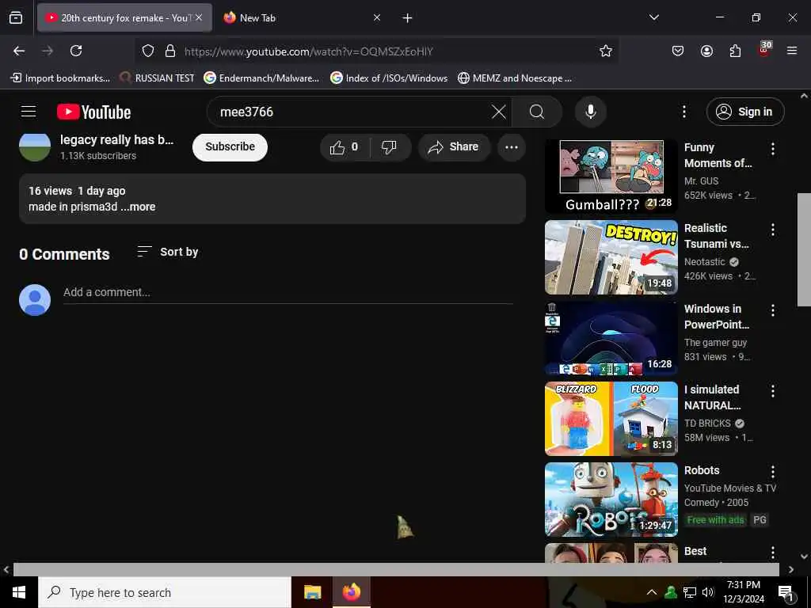This screenshot has height=608, width=811.
Task: Open the YouTube guide hamburger menu
Action: pyautogui.click(x=29, y=112)
